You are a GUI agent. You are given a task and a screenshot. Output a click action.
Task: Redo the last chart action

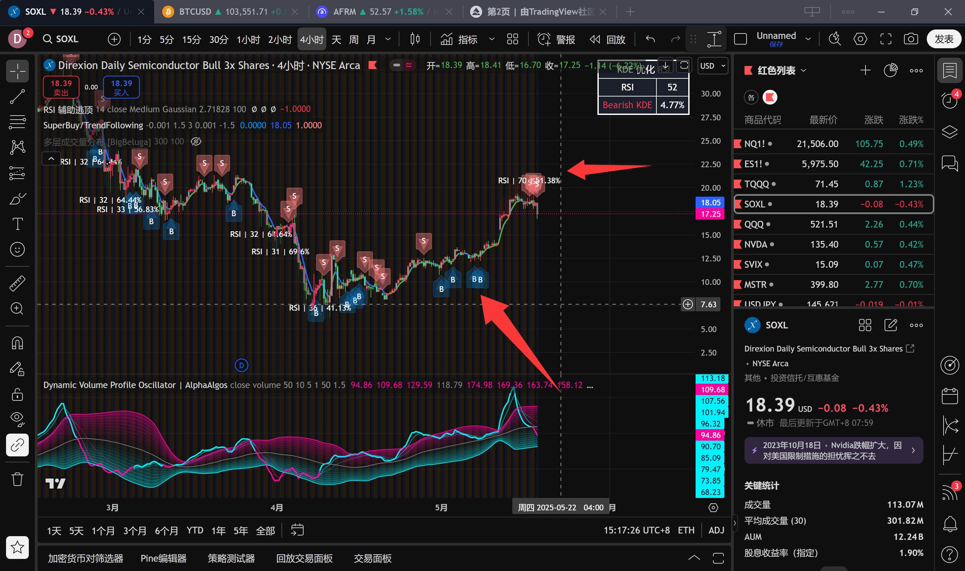tap(676, 39)
